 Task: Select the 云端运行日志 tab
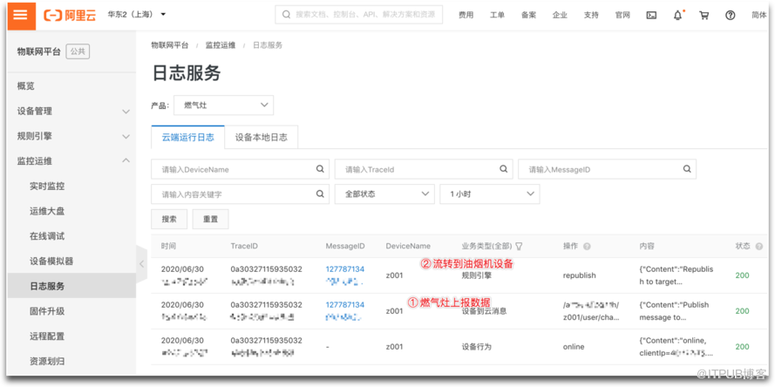click(x=187, y=138)
